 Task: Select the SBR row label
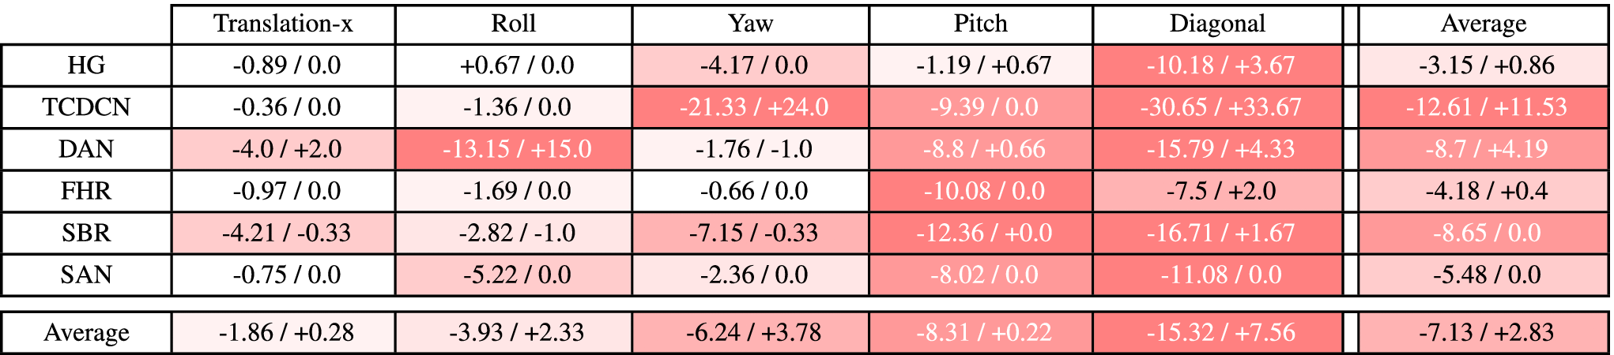tap(86, 233)
